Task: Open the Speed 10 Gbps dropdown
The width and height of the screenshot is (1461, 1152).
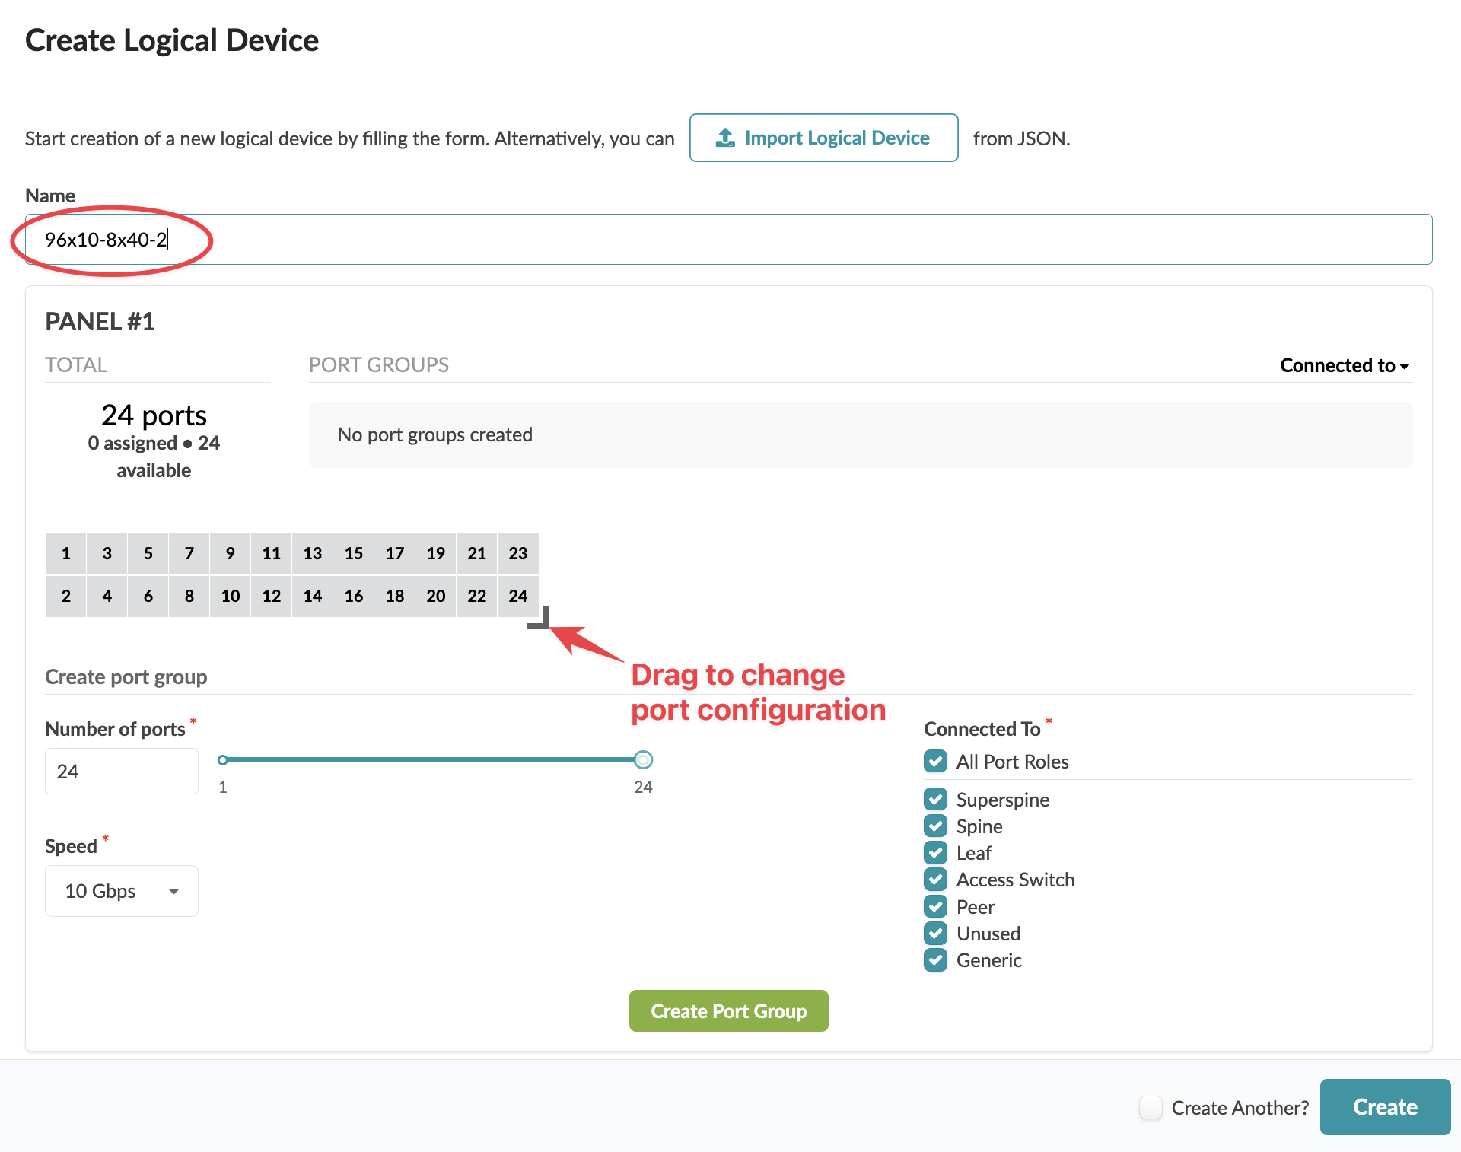Action: coord(122,891)
